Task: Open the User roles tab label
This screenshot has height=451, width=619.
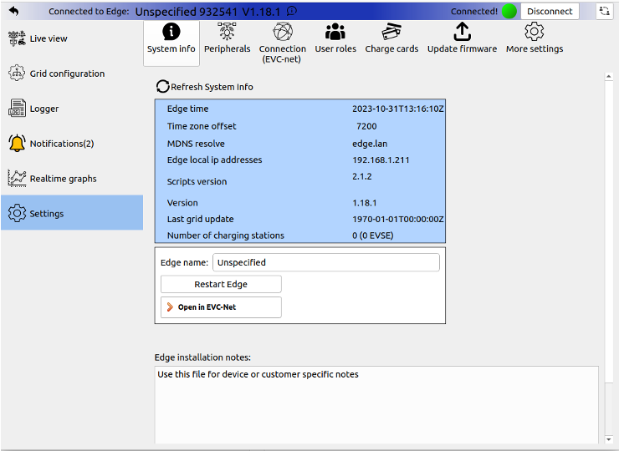Action: (x=335, y=49)
